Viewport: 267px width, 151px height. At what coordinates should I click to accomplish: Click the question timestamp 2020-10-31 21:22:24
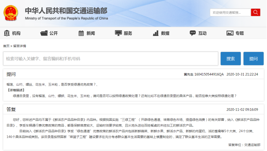click(242, 75)
